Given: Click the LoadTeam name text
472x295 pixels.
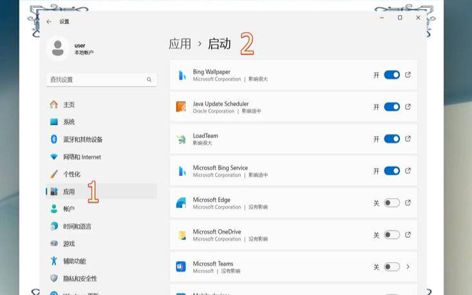Looking at the screenshot, I should tap(205, 136).
